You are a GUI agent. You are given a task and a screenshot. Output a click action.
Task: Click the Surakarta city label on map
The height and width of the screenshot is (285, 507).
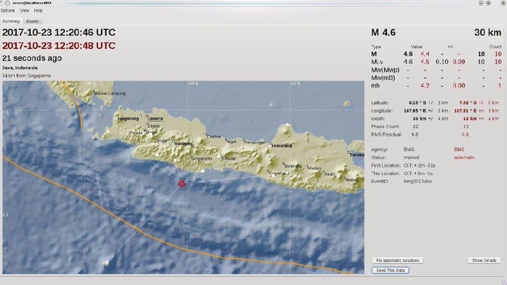[x=292, y=166]
